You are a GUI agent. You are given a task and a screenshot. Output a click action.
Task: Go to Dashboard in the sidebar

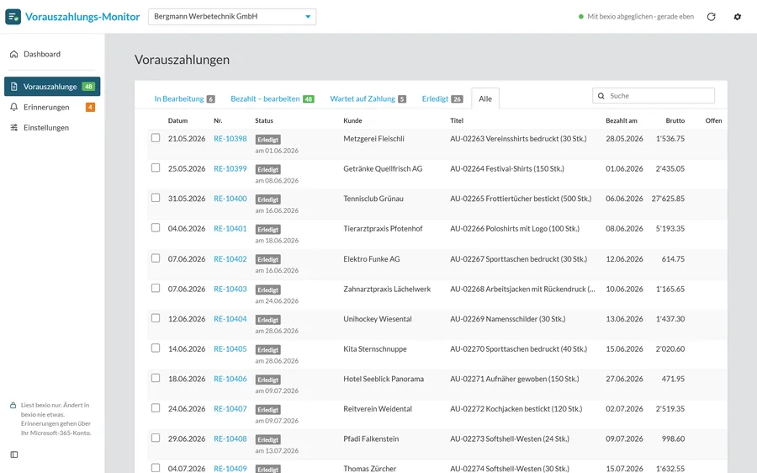(52, 54)
